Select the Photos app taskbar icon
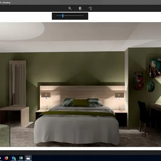161x161 pixels. (x=28, y=158)
